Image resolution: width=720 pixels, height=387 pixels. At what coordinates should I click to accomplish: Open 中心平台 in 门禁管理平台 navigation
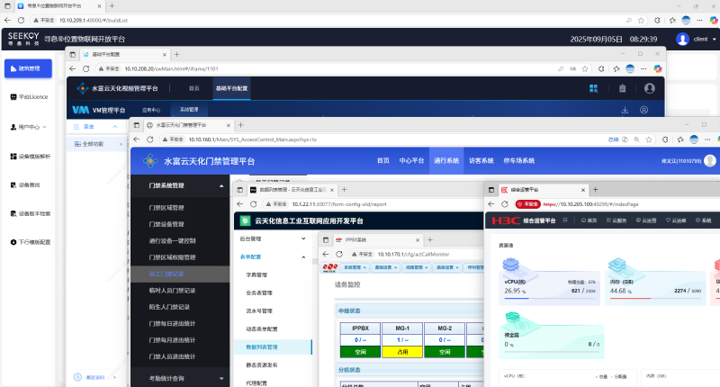pos(411,161)
